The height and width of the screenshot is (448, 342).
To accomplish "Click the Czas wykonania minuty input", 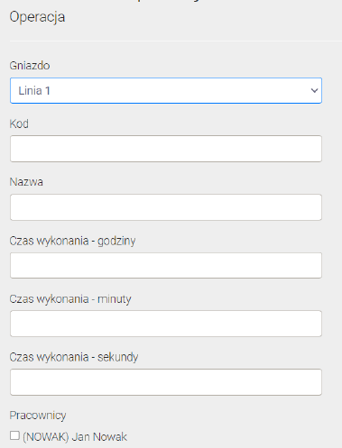I will pos(166,324).
